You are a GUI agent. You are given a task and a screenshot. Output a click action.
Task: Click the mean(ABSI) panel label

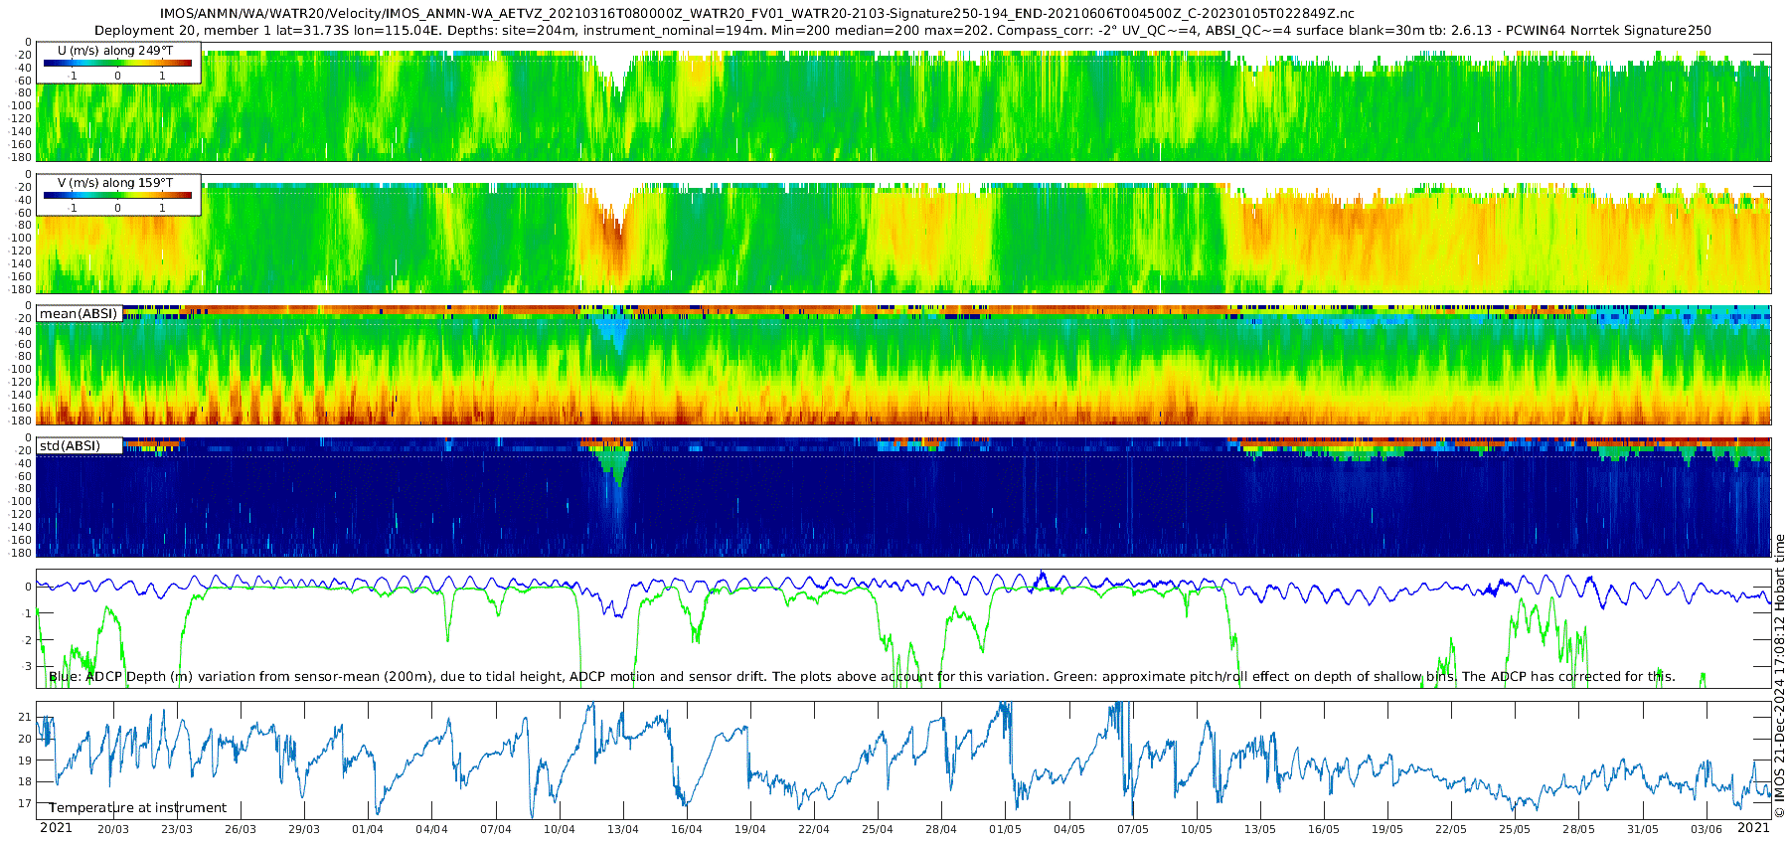79,314
